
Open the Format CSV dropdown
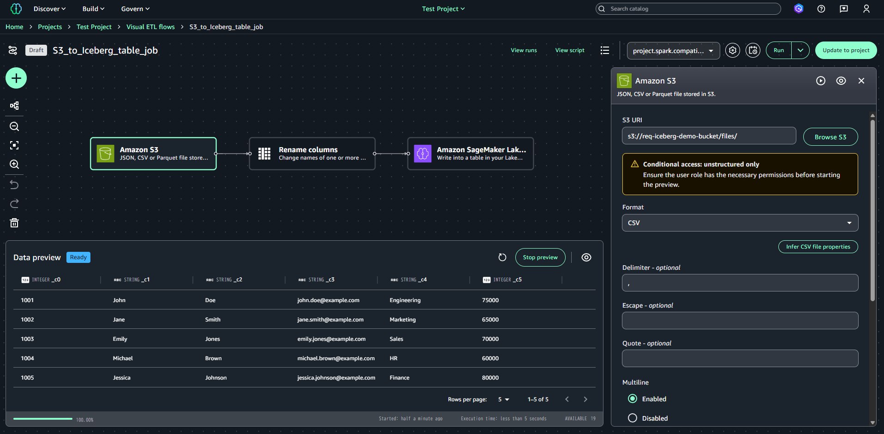(x=740, y=223)
